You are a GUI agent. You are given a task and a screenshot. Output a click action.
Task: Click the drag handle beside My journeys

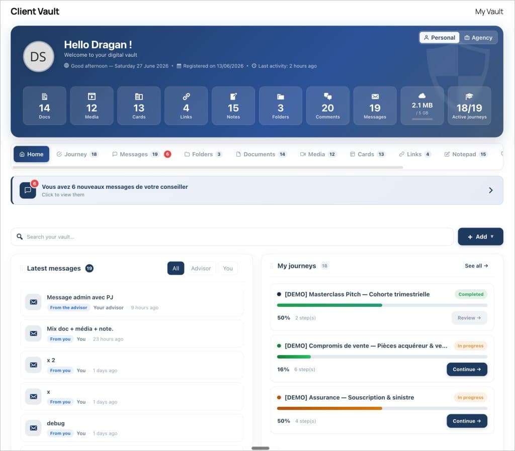[x=271, y=266]
